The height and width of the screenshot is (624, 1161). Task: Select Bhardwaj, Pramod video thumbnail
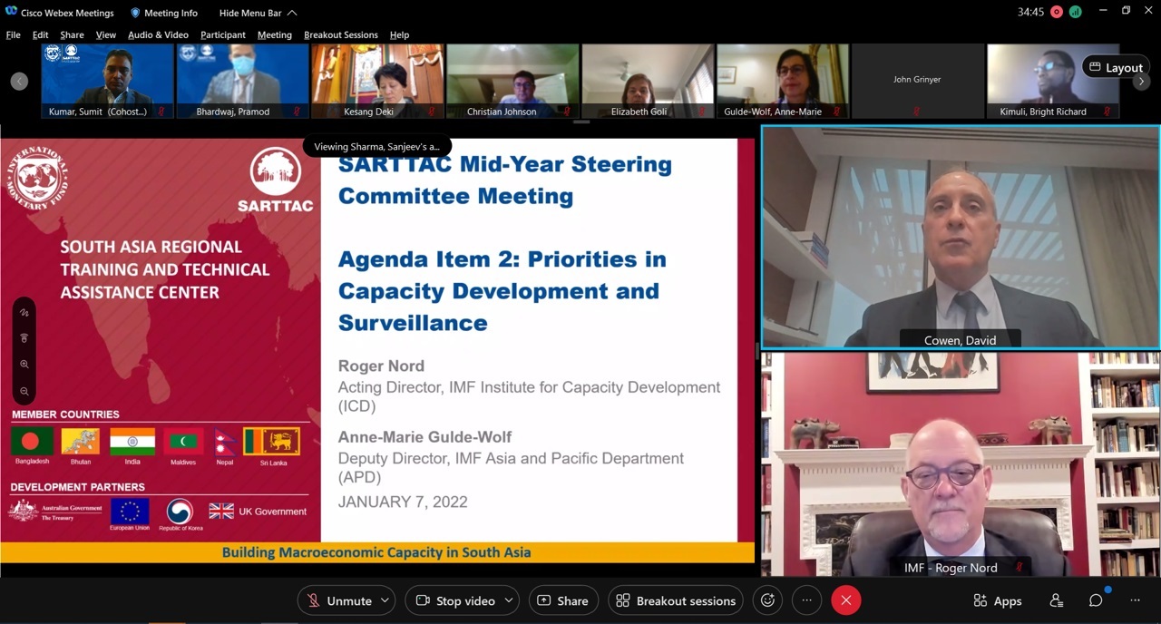(242, 81)
